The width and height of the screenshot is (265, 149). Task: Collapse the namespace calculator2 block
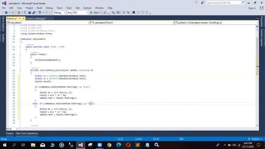(x=20, y=39)
